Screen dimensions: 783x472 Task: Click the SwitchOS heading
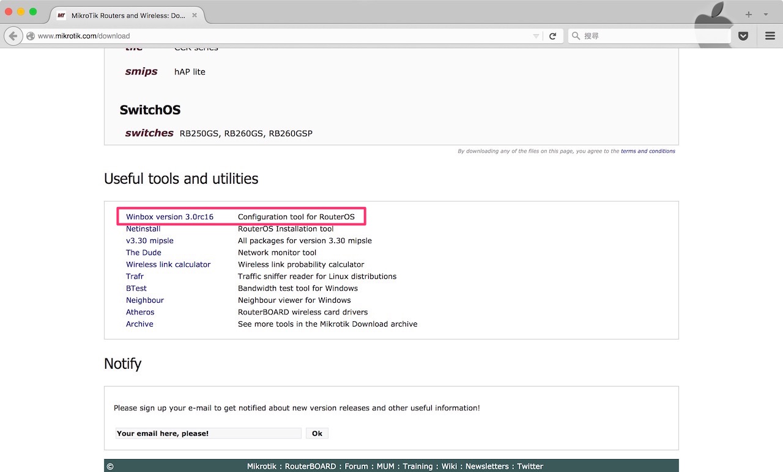150,110
